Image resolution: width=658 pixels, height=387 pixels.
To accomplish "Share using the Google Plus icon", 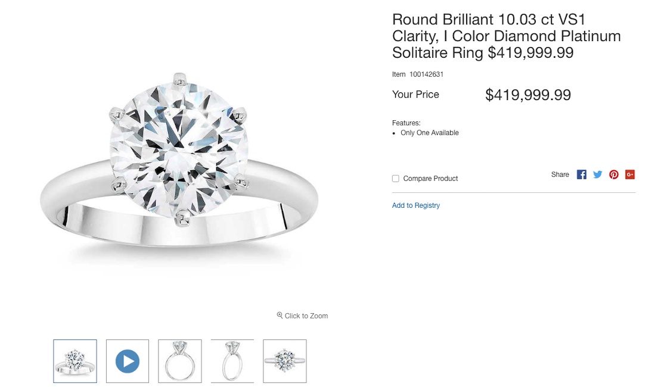I will click(630, 174).
